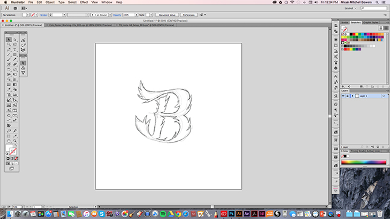Select the black arrow Selection tool

point(8,40)
